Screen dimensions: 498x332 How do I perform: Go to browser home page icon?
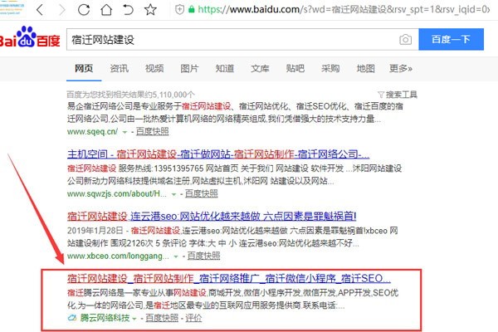coord(106,10)
